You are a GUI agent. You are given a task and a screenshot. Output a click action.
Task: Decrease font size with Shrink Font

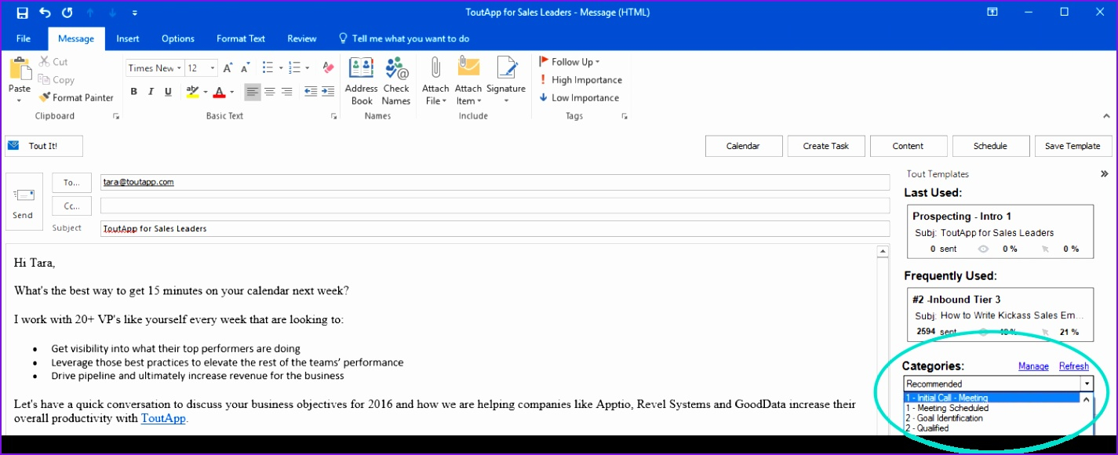tap(245, 68)
